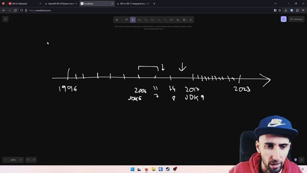The width and height of the screenshot is (307, 173).
Task: Close the Excalidraw browser tab
Action: point(112,3)
